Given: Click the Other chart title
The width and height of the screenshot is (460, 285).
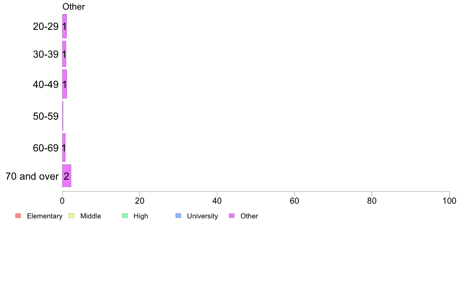Looking at the screenshot, I should (x=74, y=7).
